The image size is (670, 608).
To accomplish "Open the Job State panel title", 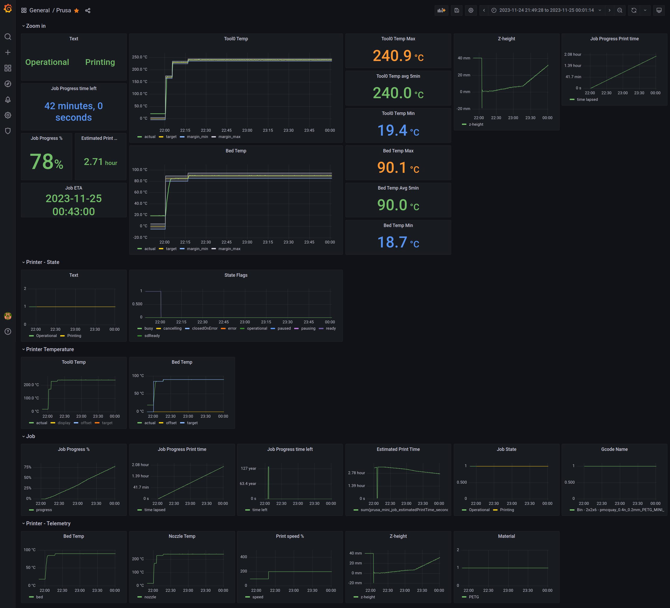I will 506,449.
